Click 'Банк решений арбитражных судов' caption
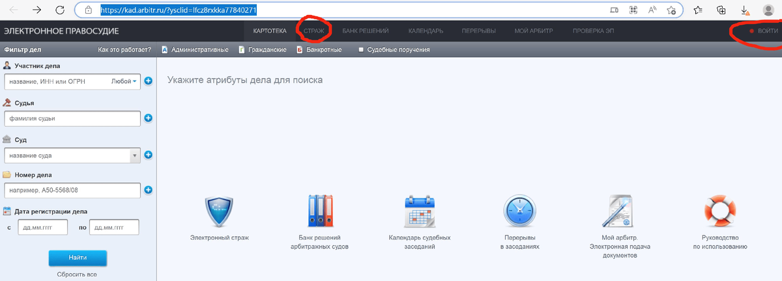 pos(319,243)
